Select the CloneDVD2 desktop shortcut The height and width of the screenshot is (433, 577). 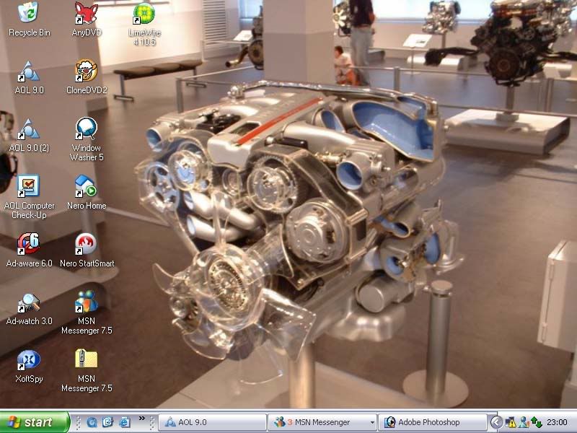[x=87, y=77]
